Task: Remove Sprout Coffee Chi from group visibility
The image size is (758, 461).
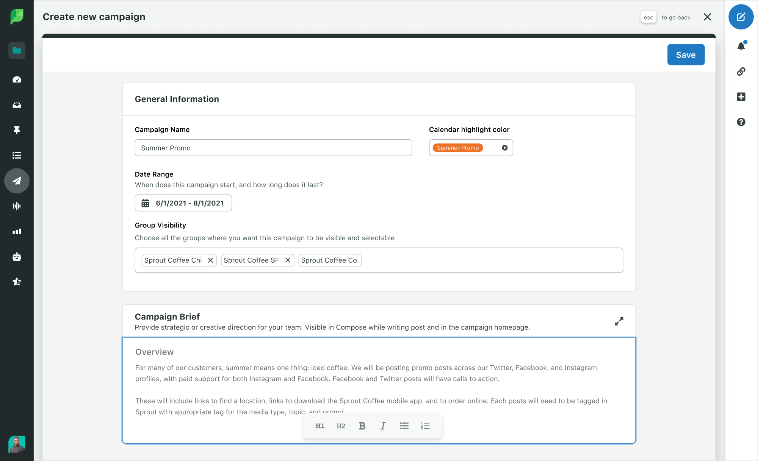Action: click(211, 260)
